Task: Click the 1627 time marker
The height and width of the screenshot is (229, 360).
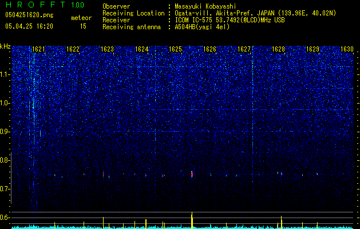Action: (x=244, y=49)
